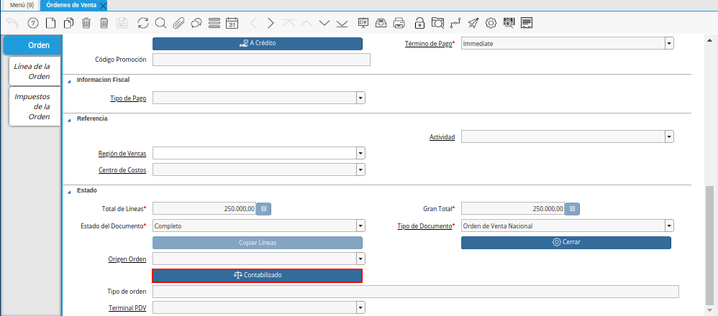This screenshot has height=316, width=718.
Task: Open the Report presentation screen icon
Action: tap(363, 23)
